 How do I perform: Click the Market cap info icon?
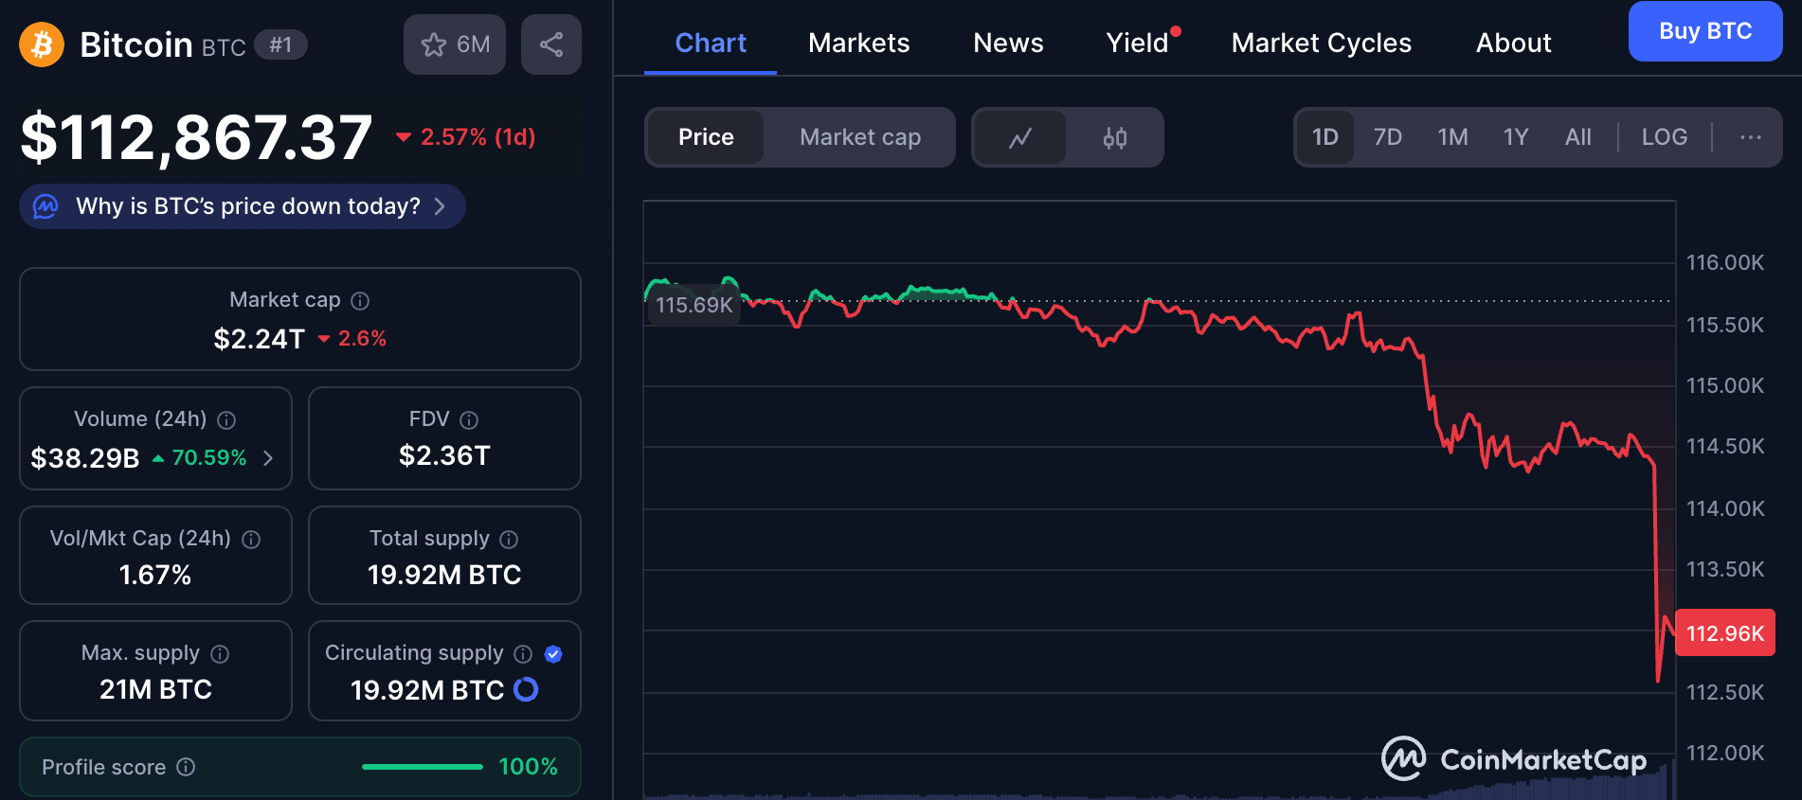click(360, 301)
